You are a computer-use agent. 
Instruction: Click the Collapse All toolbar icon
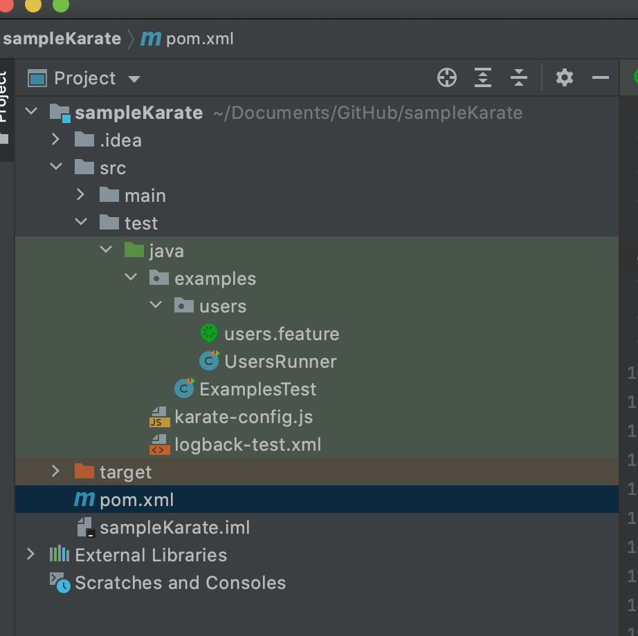(x=519, y=77)
